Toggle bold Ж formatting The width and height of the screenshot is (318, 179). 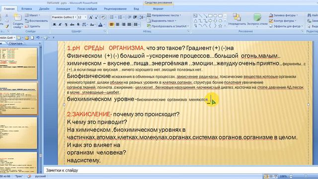pyautogui.click(x=54, y=24)
